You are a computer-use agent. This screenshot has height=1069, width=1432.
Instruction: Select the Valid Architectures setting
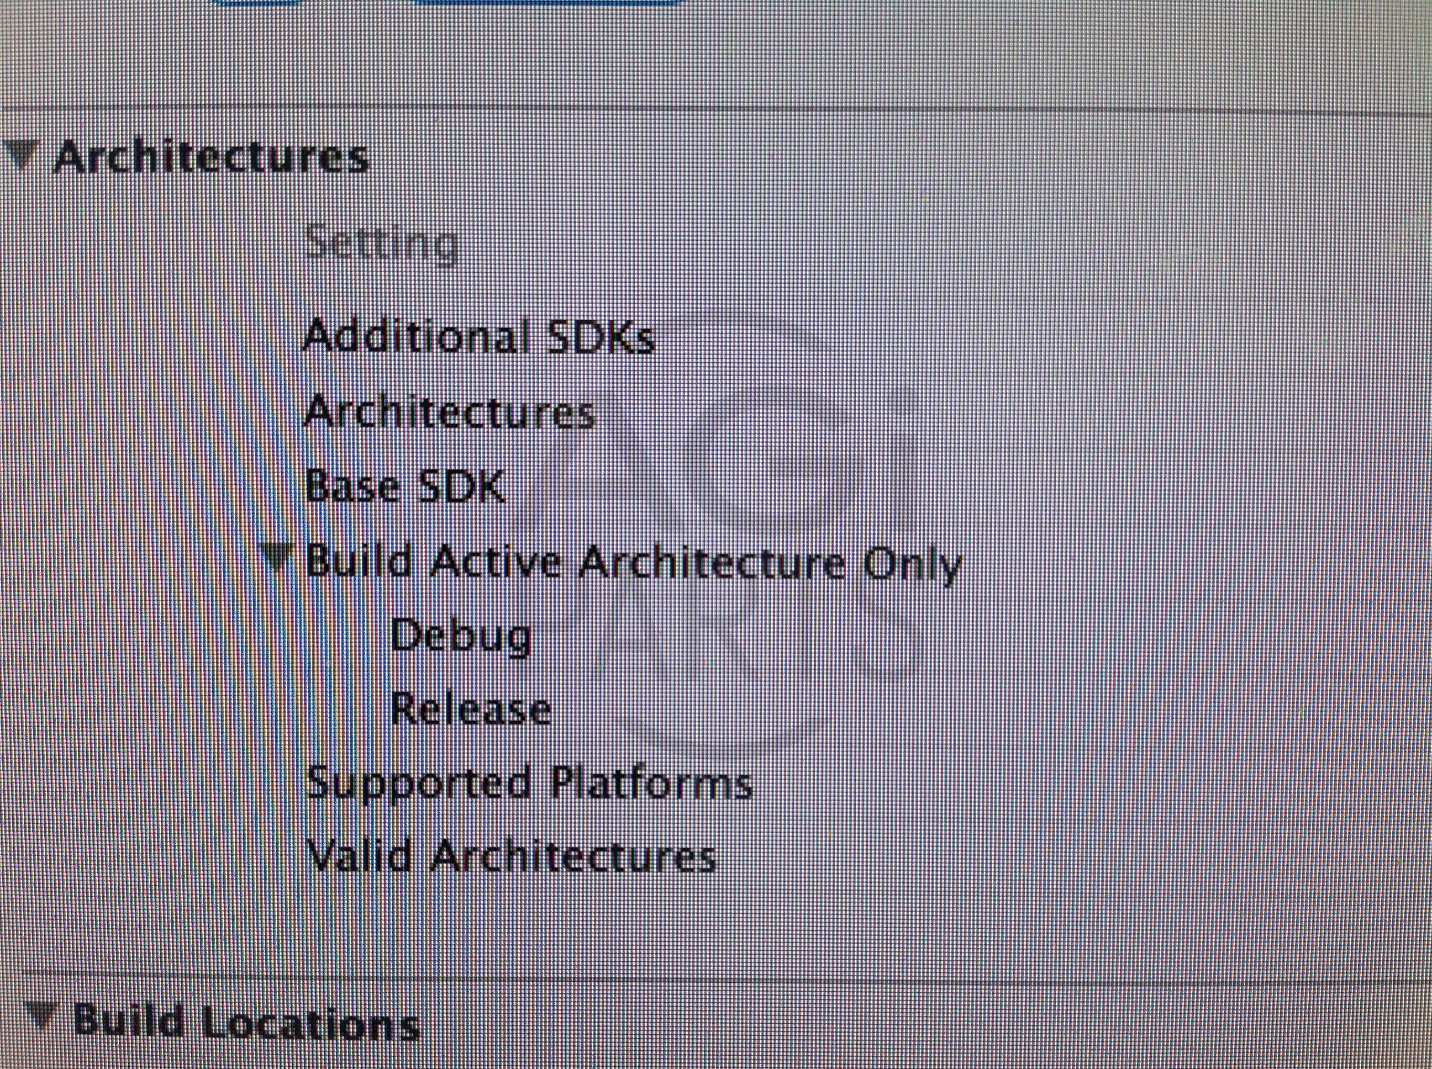[510, 857]
